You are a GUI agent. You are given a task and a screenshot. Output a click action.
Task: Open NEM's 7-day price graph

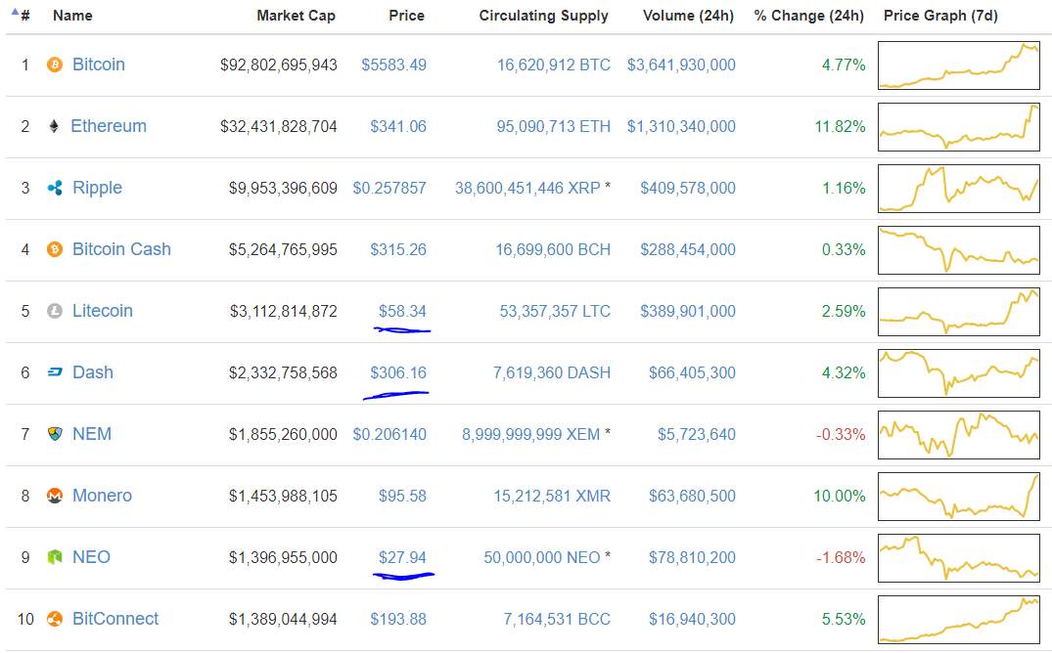[959, 434]
